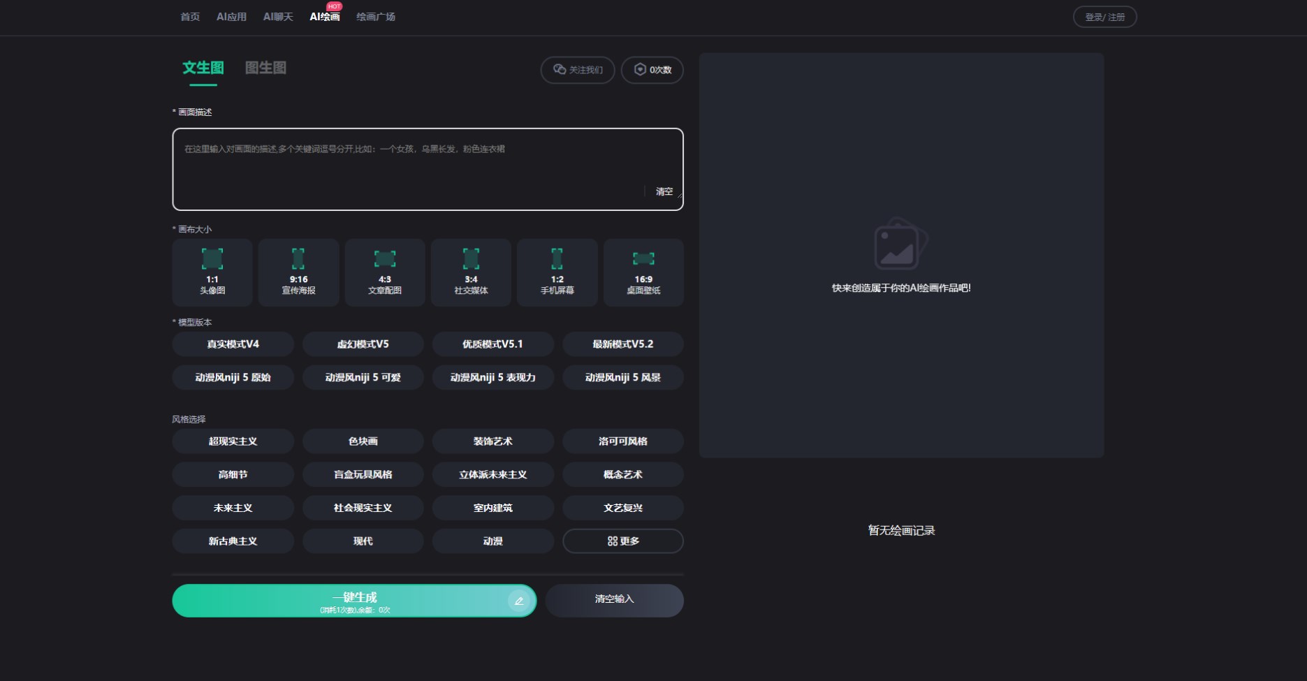Pick the 室内建筑 style
Viewport: 1307px width, 681px height.
pos(492,508)
